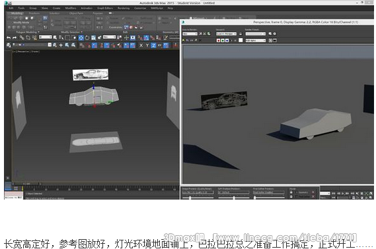Click Render Setup icon in render window
This screenshot has height=249, width=376.
pyautogui.click(x=270, y=34)
